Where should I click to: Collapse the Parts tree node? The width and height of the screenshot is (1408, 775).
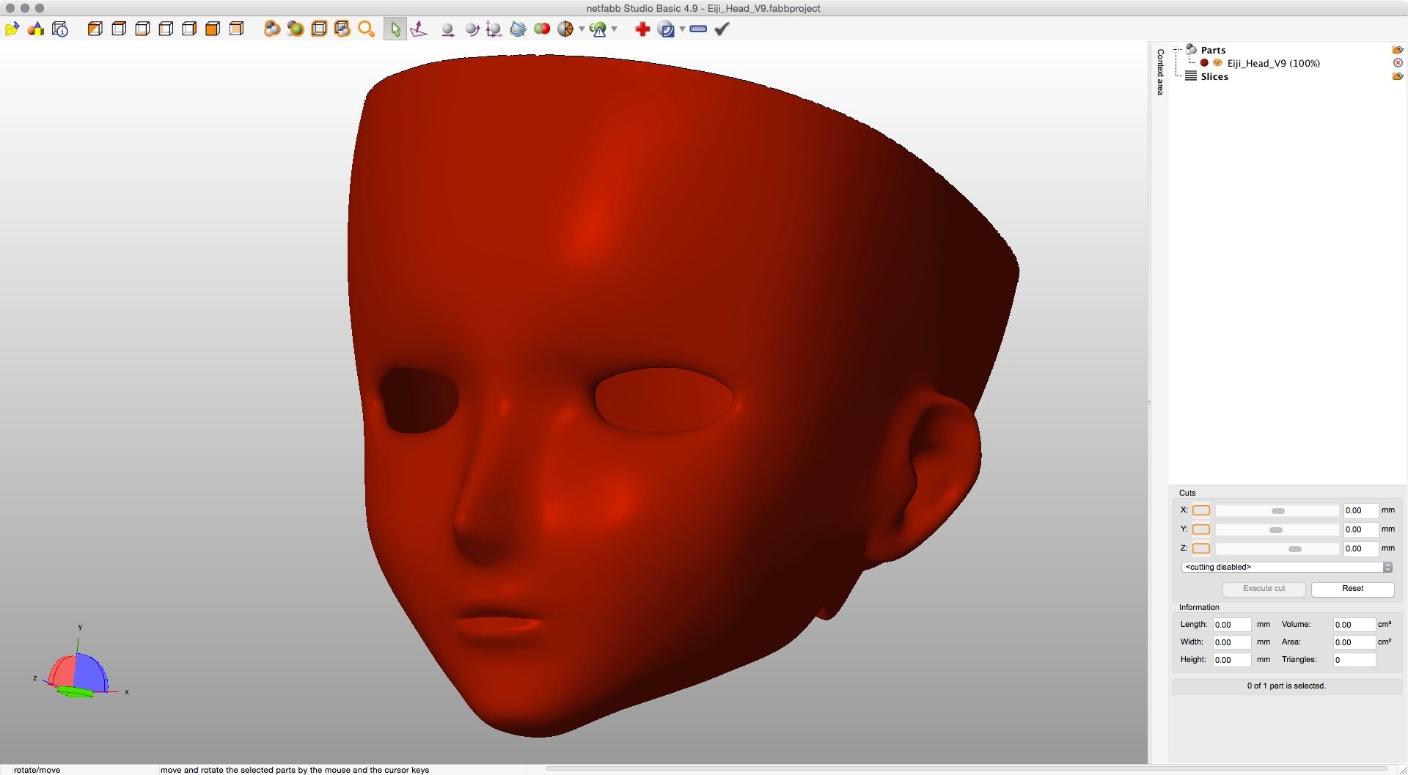click(x=1178, y=50)
